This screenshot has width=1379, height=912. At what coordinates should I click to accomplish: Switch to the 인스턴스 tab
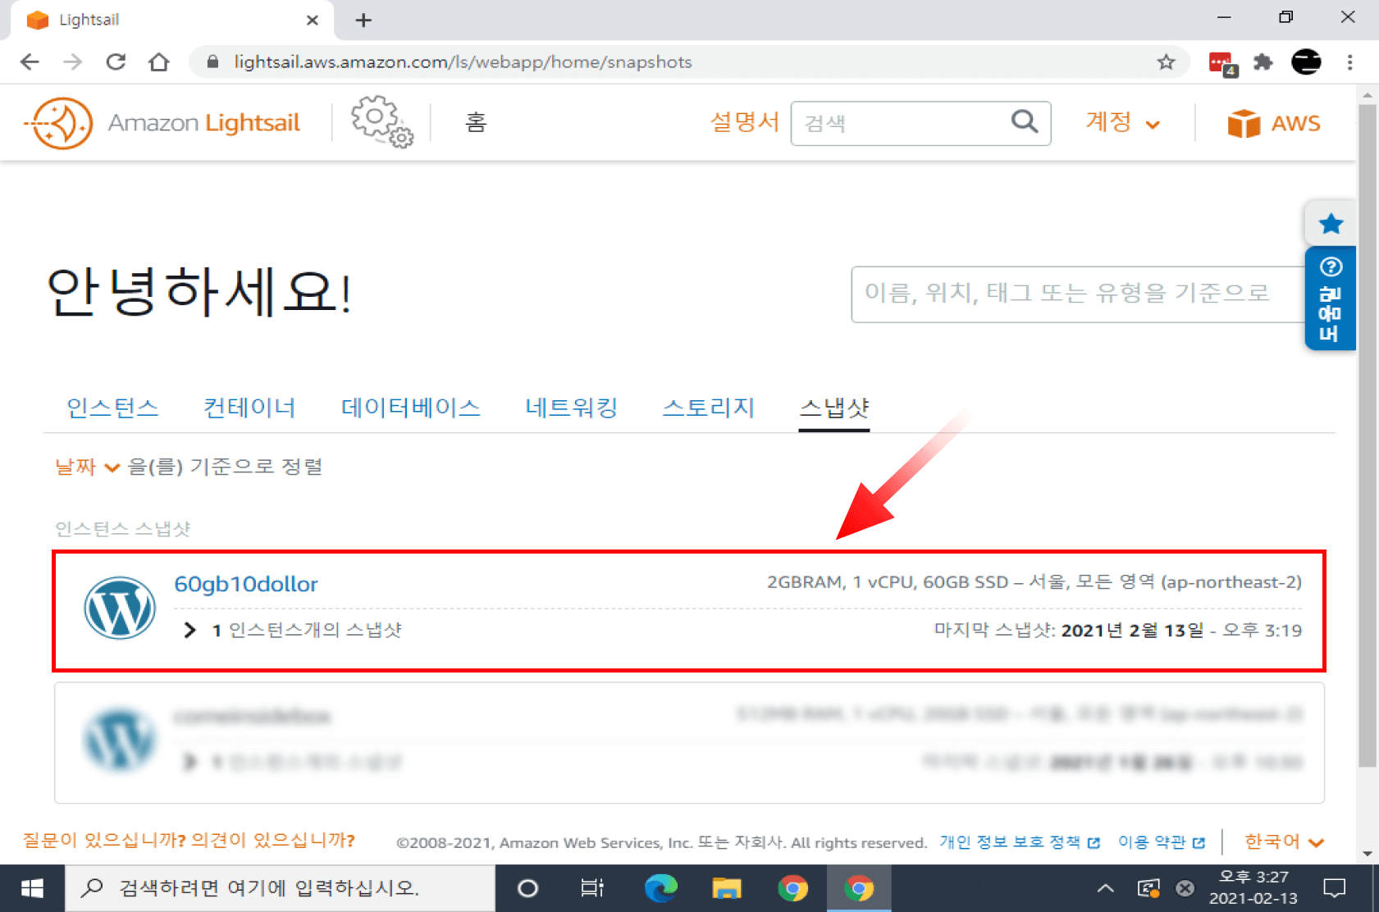click(x=112, y=408)
